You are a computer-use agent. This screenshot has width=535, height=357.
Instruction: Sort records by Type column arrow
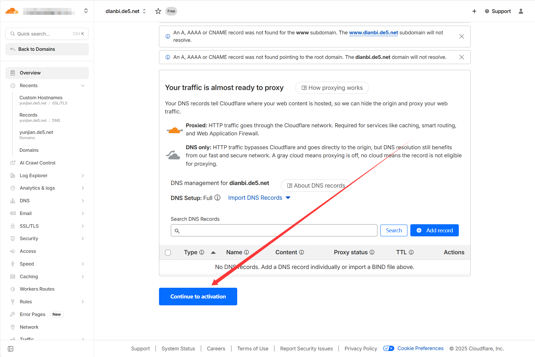pos(213,253)
